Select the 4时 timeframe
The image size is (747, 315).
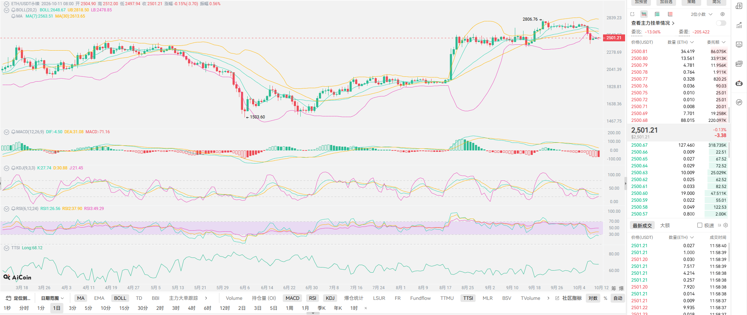[192, 308]
